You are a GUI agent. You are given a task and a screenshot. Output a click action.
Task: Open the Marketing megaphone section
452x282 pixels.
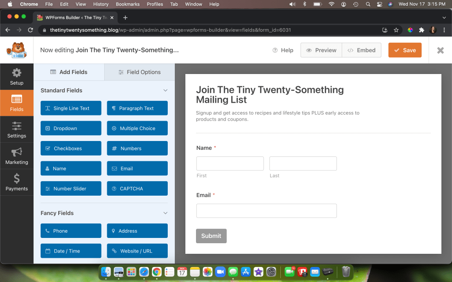click(17, 156)
